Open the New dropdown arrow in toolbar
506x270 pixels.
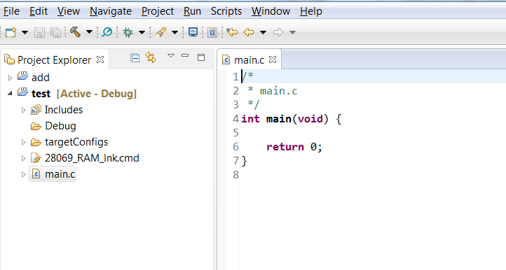click(x=25, y=32)
